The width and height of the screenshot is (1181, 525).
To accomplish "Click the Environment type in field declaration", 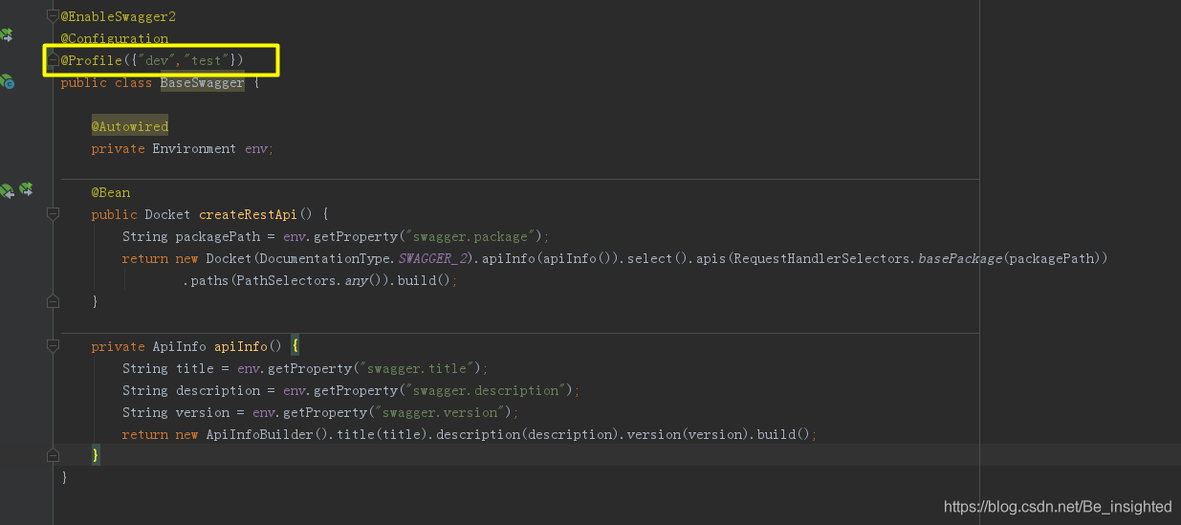I will click(x=194, y=148).
